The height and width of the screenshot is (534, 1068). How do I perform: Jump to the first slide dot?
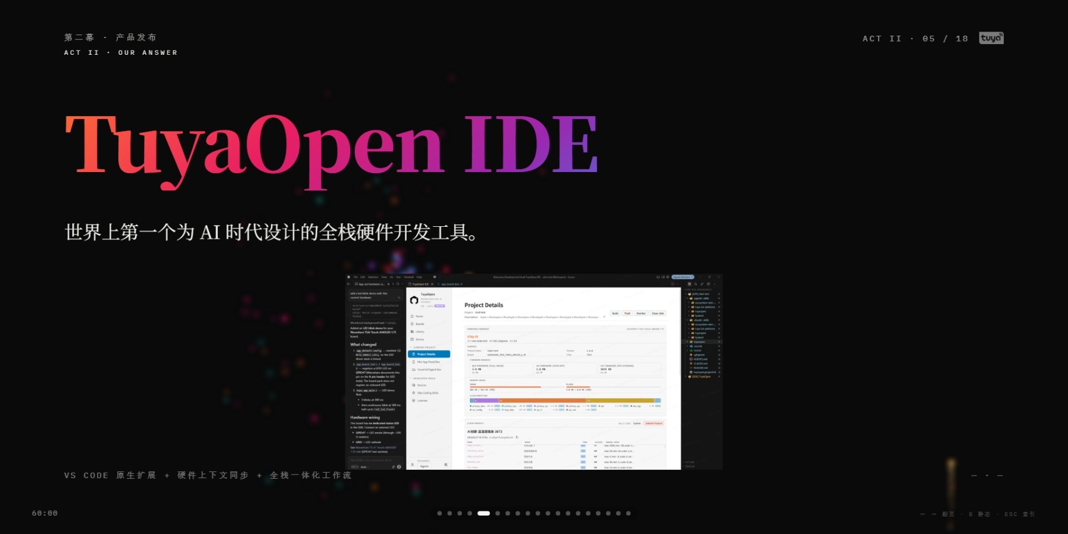(x=439, y=513)
